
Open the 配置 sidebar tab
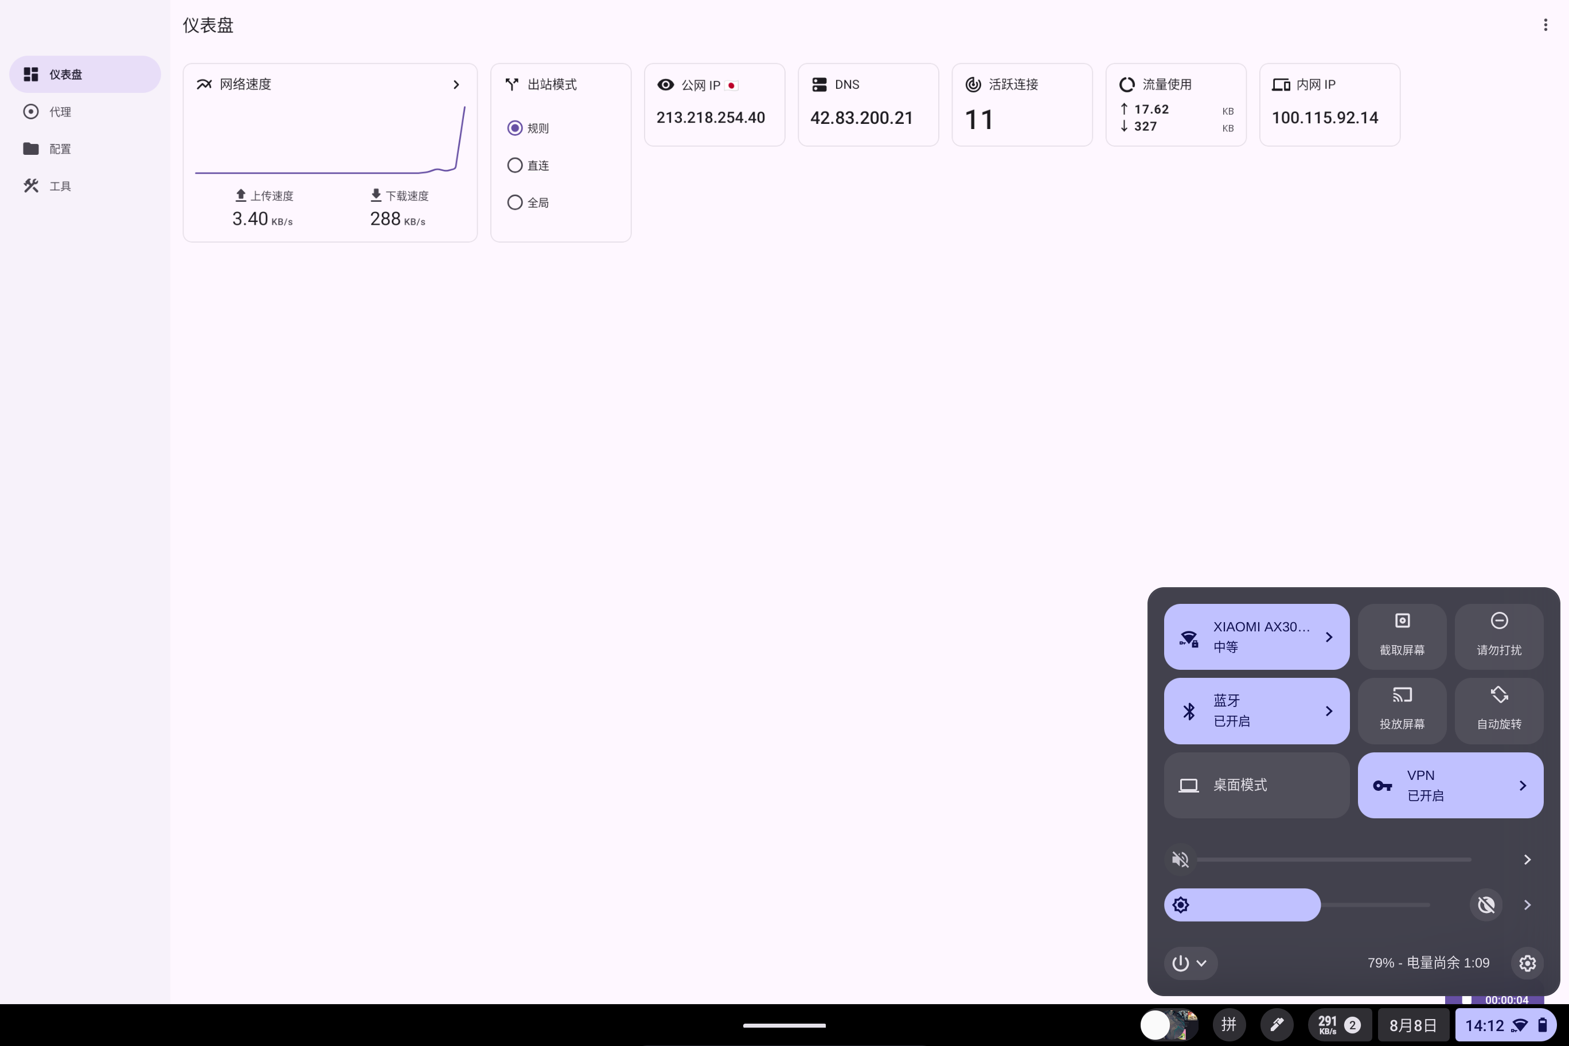tap(60, 149)
